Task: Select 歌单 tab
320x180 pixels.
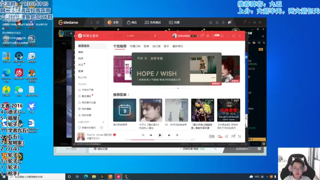Action: (146, 46)
